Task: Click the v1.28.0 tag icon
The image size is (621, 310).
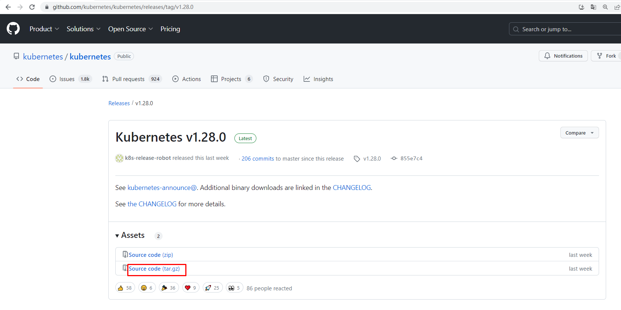Action: 357,159
